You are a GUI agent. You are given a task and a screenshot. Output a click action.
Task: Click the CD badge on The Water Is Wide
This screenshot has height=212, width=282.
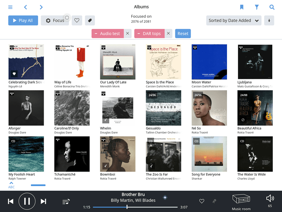pos(242,141)
